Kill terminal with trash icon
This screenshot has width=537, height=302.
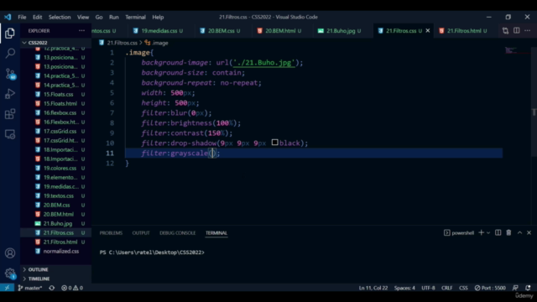508,233
